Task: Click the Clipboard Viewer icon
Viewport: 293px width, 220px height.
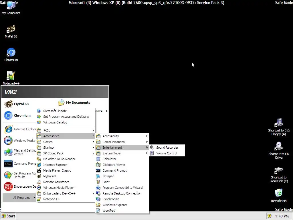Action: click(98, 165)
